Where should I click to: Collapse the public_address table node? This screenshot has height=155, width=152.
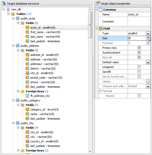click(x=13, y=46)
